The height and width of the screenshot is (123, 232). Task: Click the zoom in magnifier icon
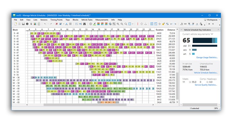[x=118, y=24]
